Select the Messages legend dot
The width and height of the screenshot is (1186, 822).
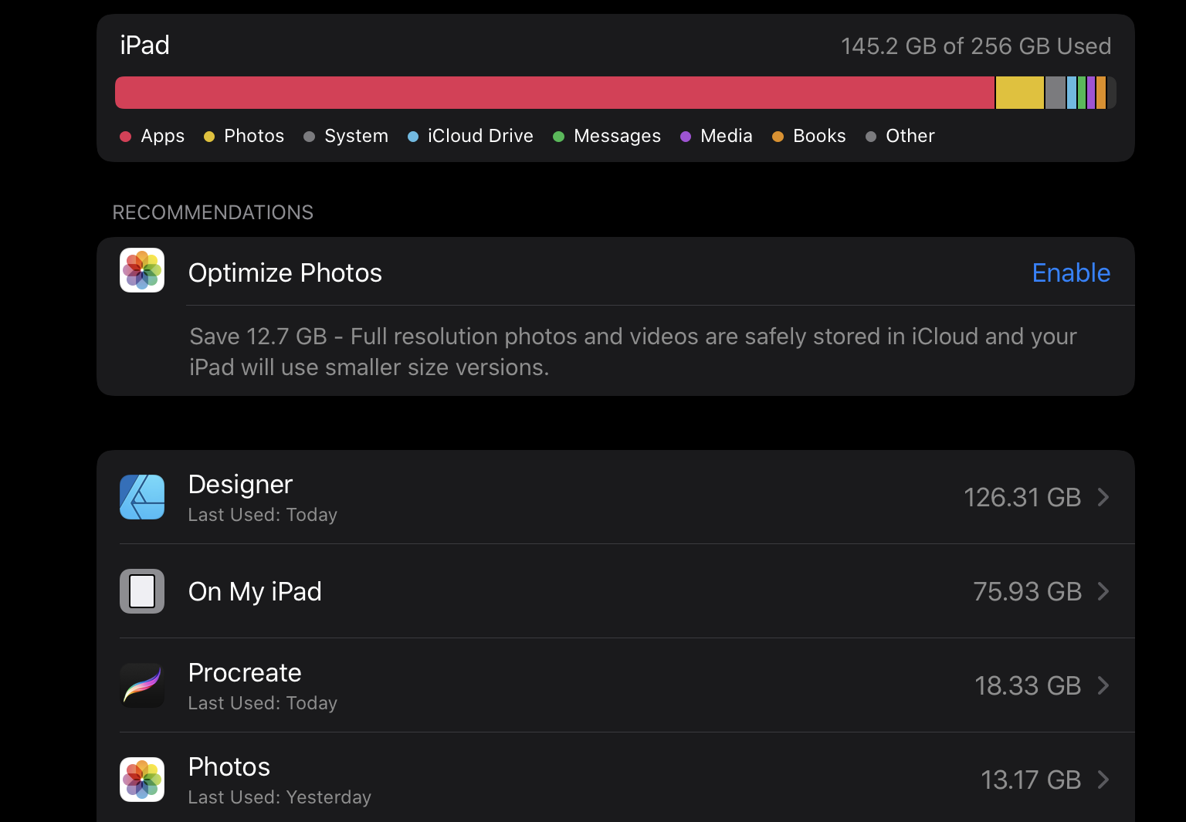tap(559, 137)
